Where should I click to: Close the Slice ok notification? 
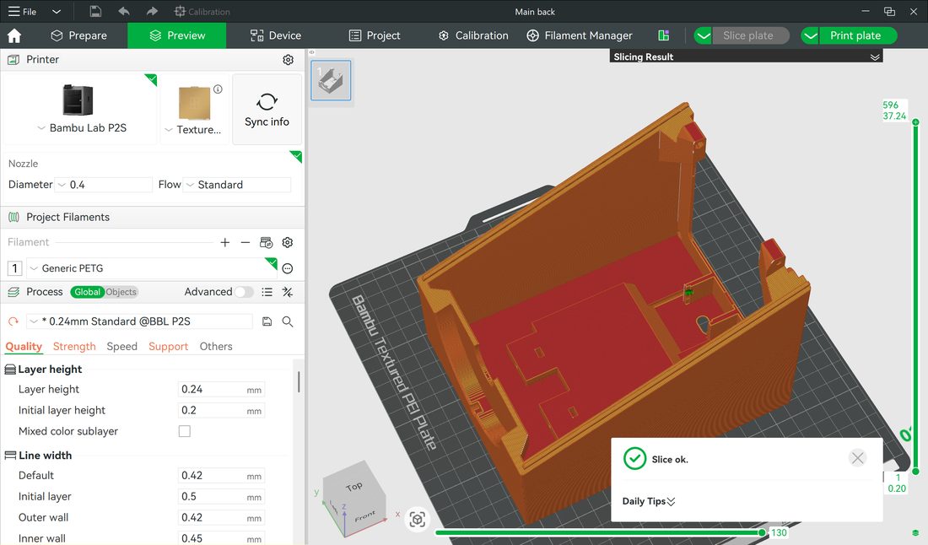(858, 457)
